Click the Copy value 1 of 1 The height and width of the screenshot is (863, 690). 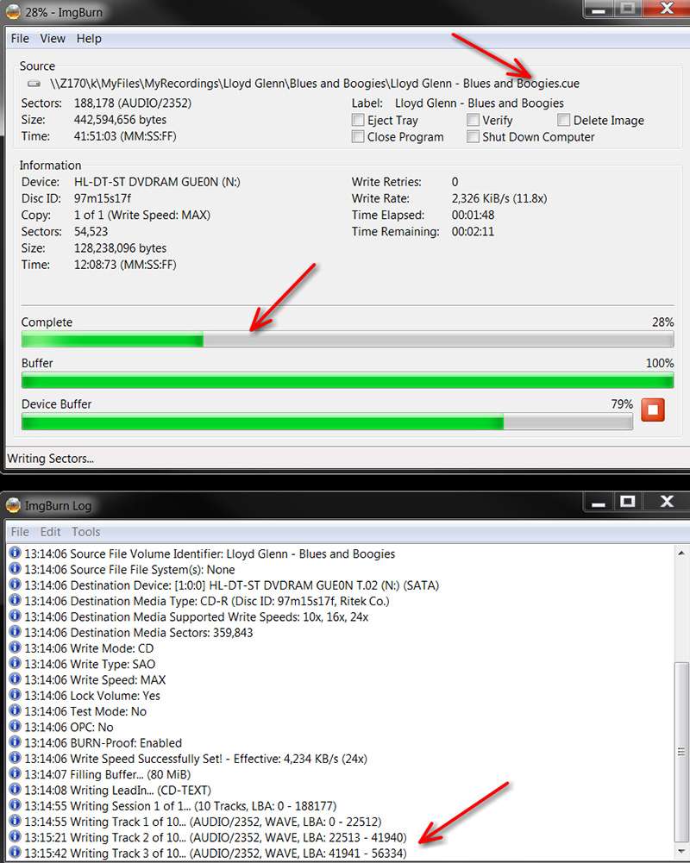coord(142,215)
